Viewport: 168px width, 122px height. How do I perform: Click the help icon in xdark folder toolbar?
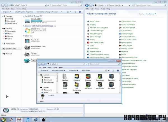[118, 71]
